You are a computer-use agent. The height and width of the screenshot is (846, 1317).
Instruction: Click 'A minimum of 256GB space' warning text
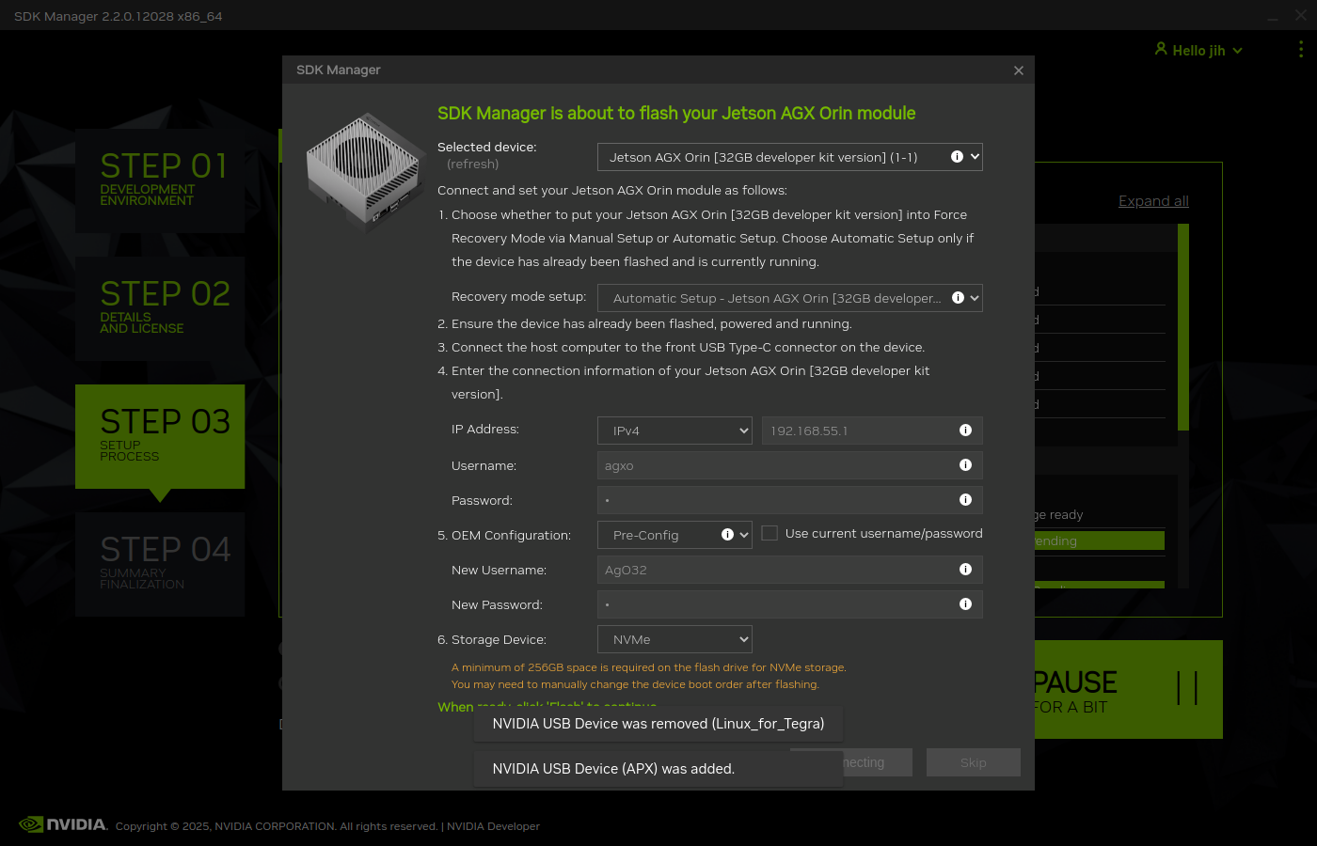[x=649, y=667]
